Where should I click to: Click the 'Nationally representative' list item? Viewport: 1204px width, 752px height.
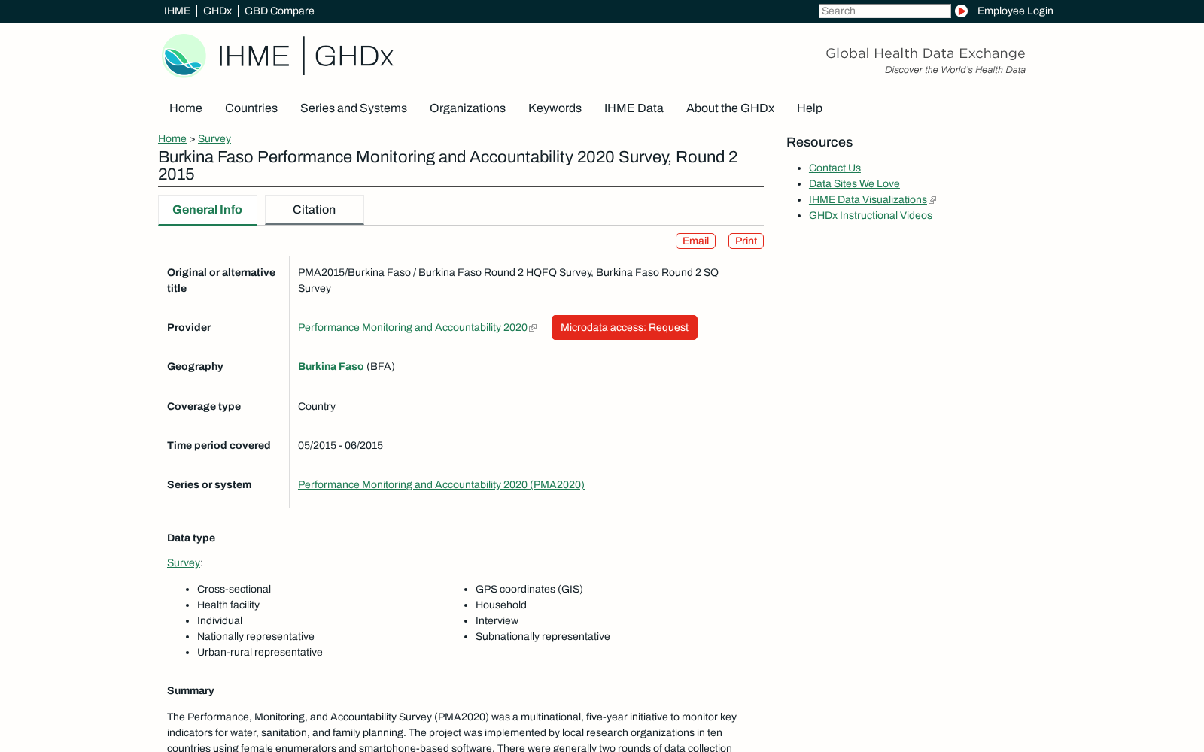click(x=256, y=637)
